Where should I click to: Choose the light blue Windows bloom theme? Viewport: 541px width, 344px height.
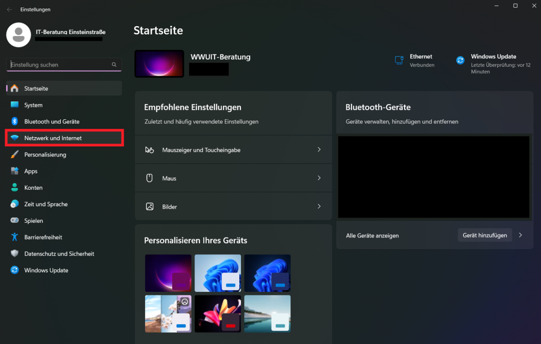218,273
